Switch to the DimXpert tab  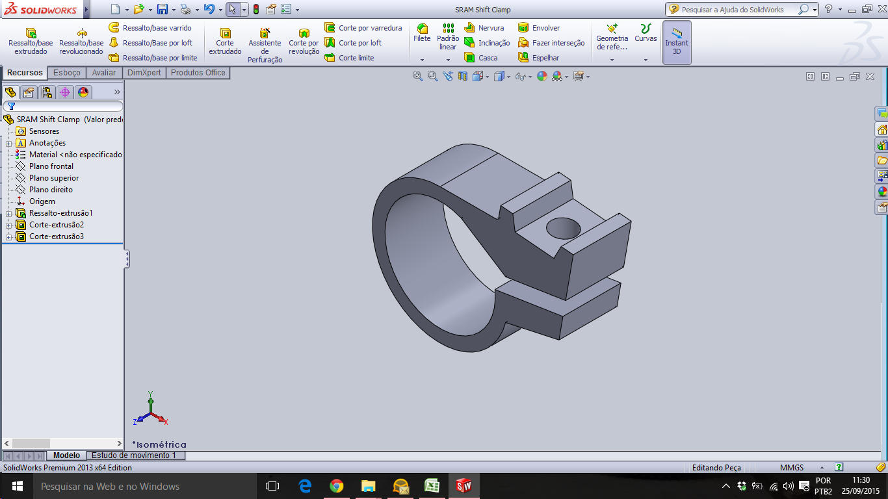point(144,73)
